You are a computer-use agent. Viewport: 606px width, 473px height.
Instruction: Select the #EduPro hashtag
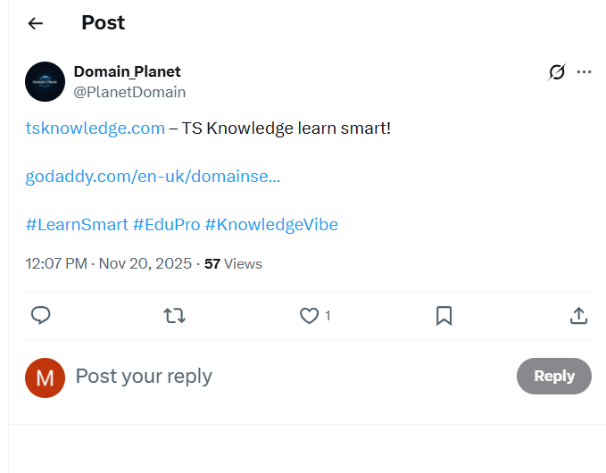[x=166, y=224]
